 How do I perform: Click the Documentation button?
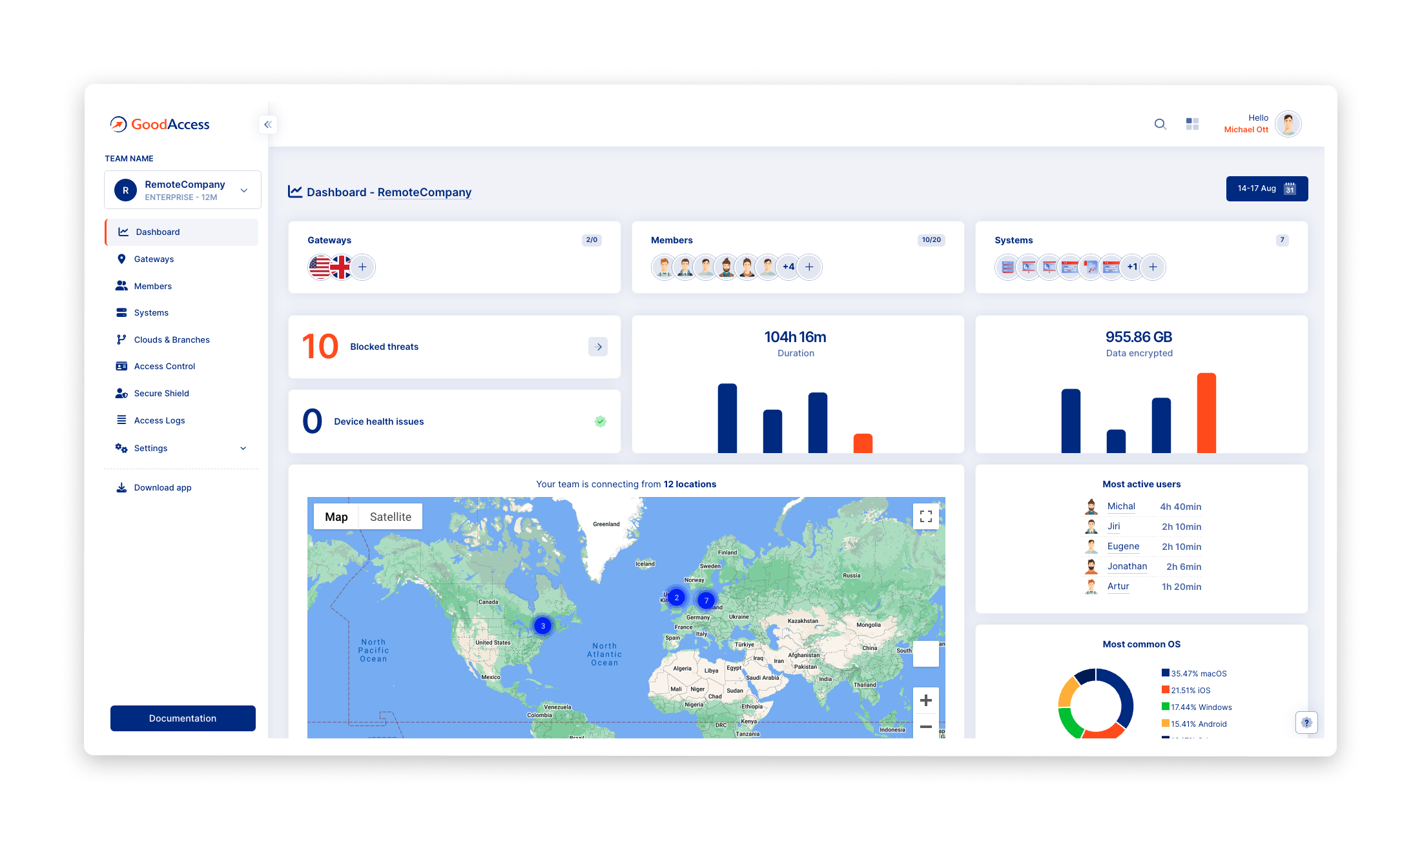tap(183, 718)
